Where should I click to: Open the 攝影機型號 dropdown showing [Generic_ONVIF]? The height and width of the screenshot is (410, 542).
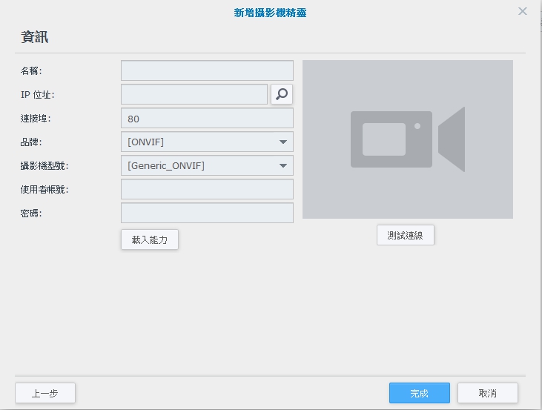207,165
